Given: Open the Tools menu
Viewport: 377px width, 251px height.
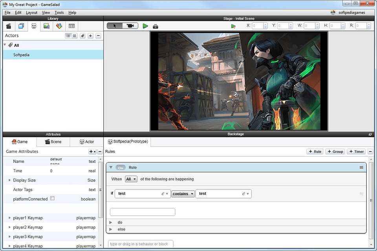Looking at the screenshot, I should click(x=59, y=12).
